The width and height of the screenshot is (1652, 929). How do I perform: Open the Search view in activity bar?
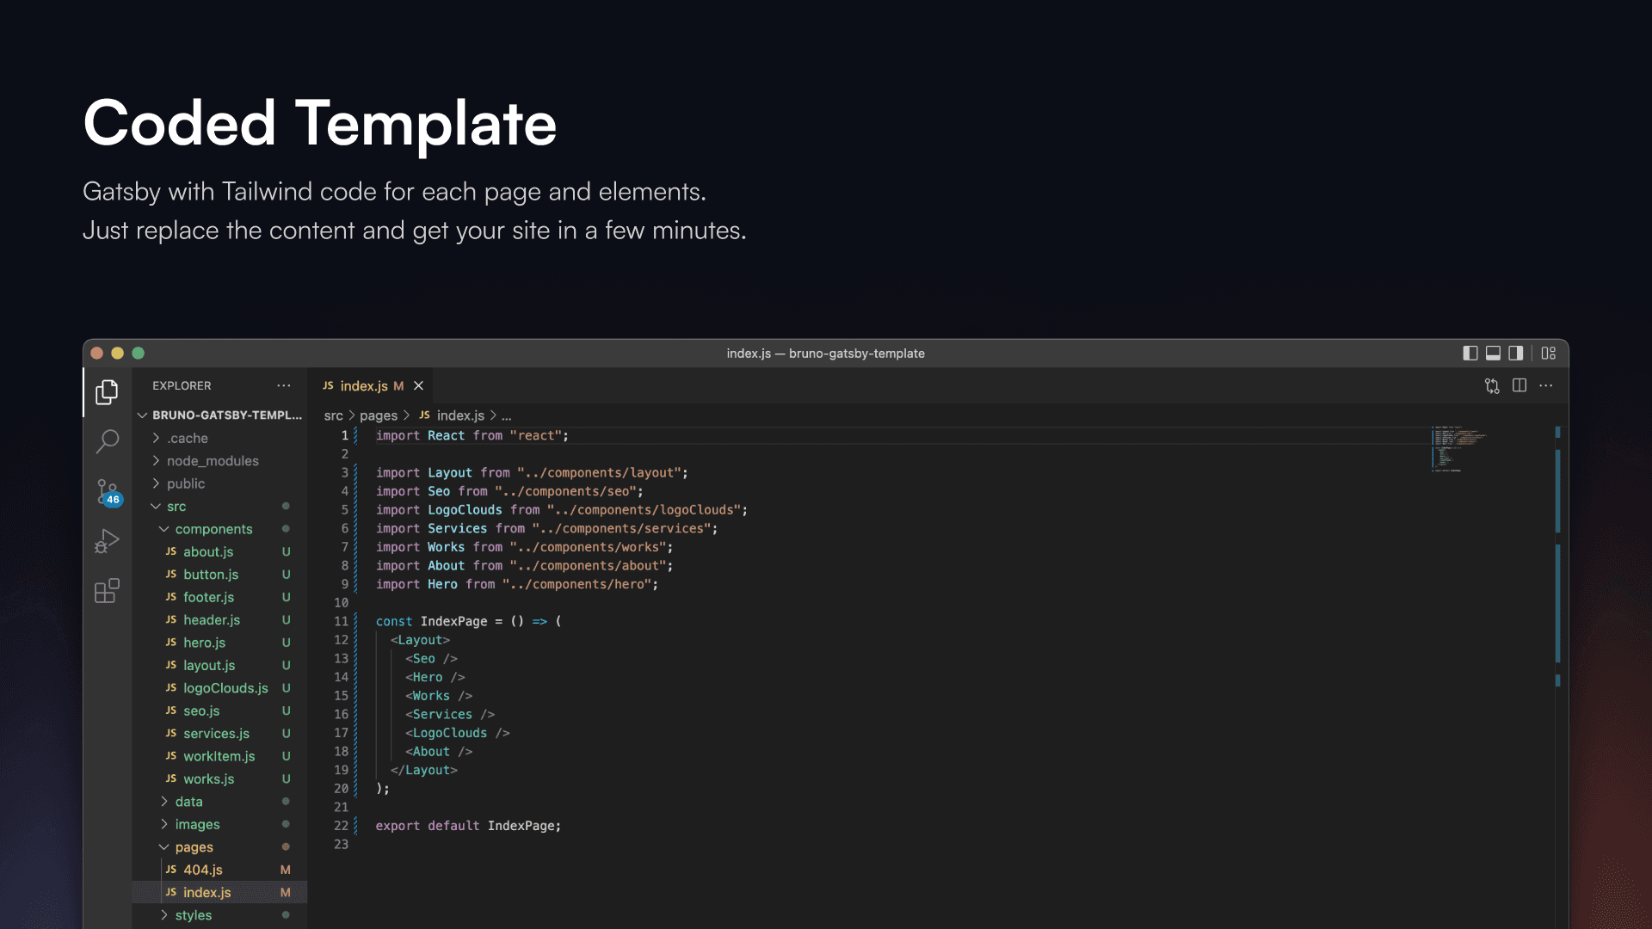tap(107, 442)
